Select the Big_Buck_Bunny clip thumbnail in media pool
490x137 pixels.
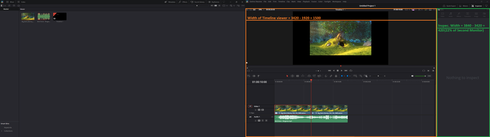click(x=28, y=16)
